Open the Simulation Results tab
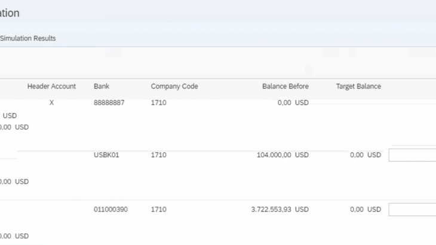 (x=28, y=38)
